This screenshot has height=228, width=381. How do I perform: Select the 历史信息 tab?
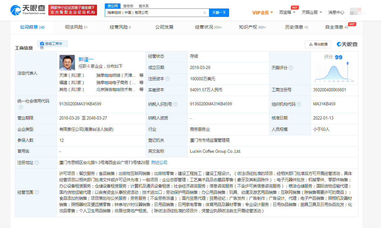point(297,27)
